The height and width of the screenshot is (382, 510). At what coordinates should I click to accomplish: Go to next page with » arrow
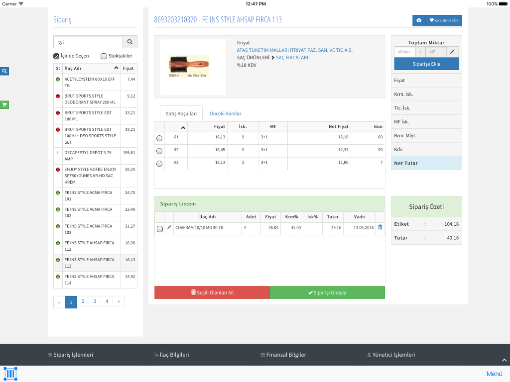tap(119, 301)
